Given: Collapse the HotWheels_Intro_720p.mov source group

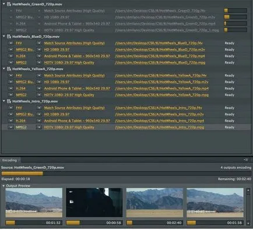Looking at the screenshot, I should pos(3,101).
